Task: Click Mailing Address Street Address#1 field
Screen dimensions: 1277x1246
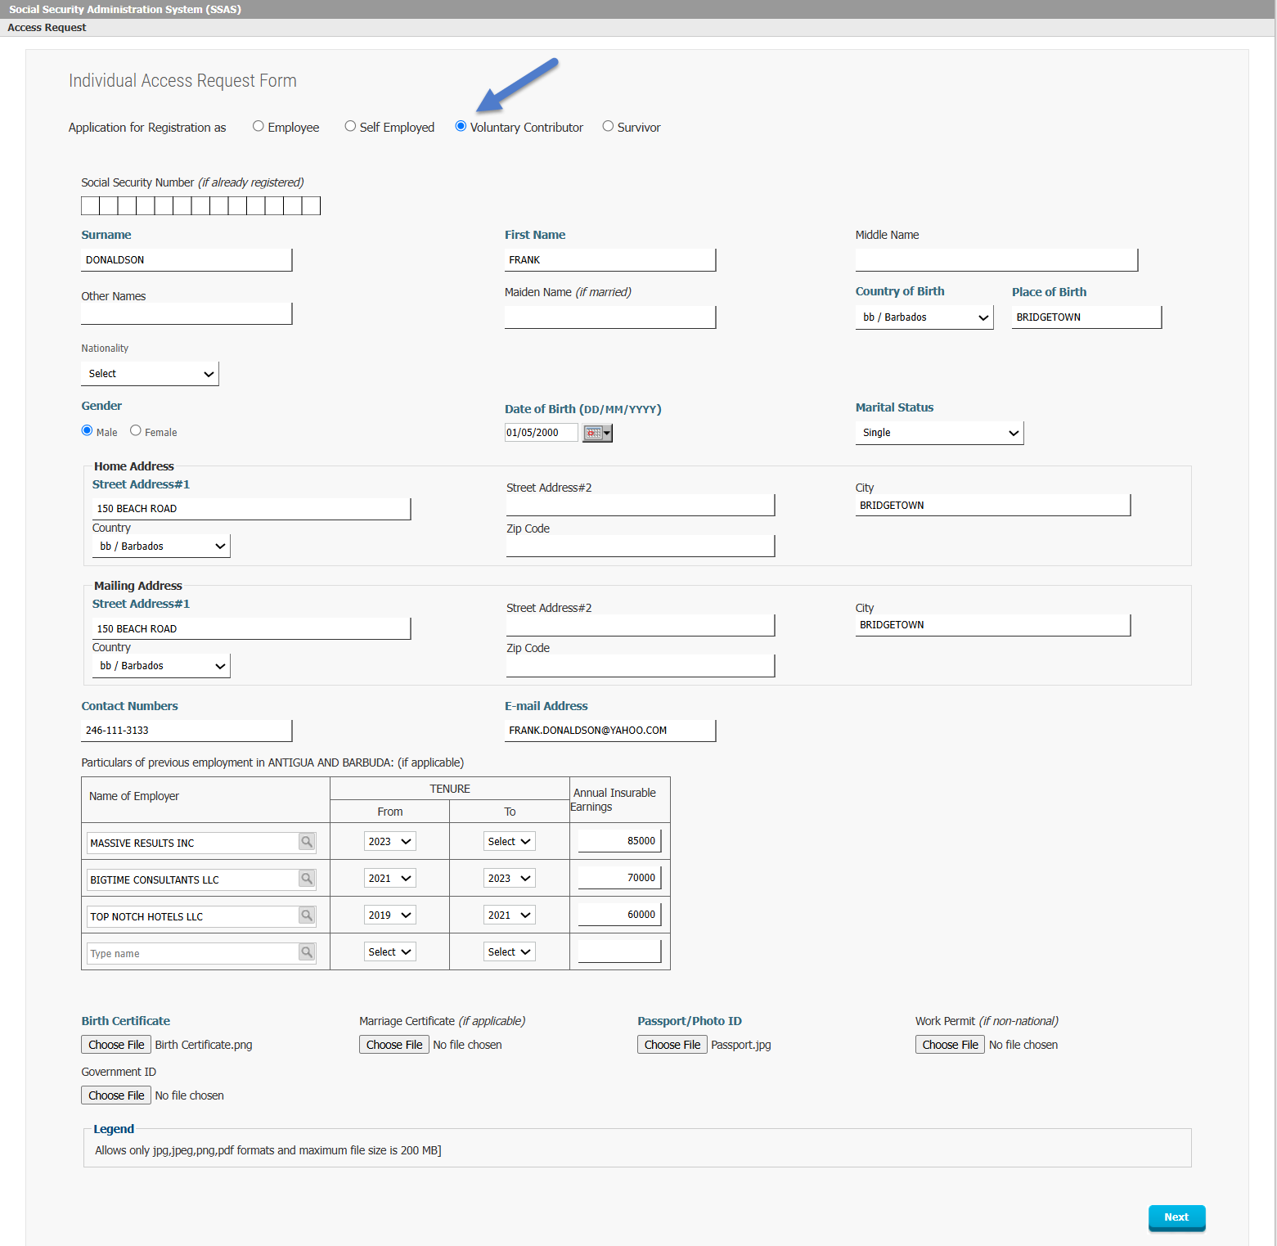Action: 251,628
